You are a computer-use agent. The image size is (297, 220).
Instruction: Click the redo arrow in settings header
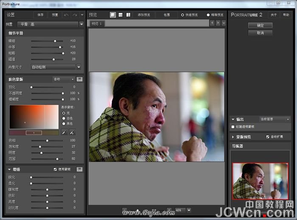(x=75, y=15)
